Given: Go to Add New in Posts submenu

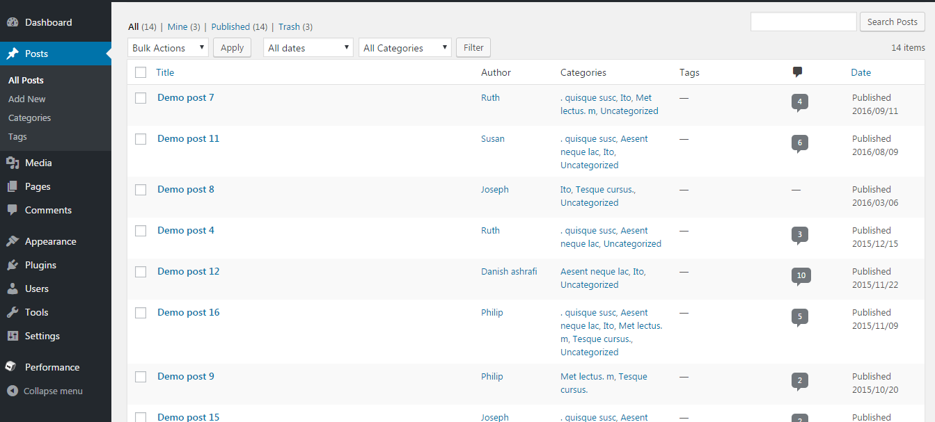Looking at the screenshot, I should coord(27,99).
